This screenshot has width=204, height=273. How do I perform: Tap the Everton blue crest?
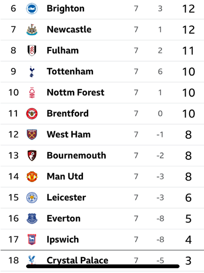click(32, 218)
